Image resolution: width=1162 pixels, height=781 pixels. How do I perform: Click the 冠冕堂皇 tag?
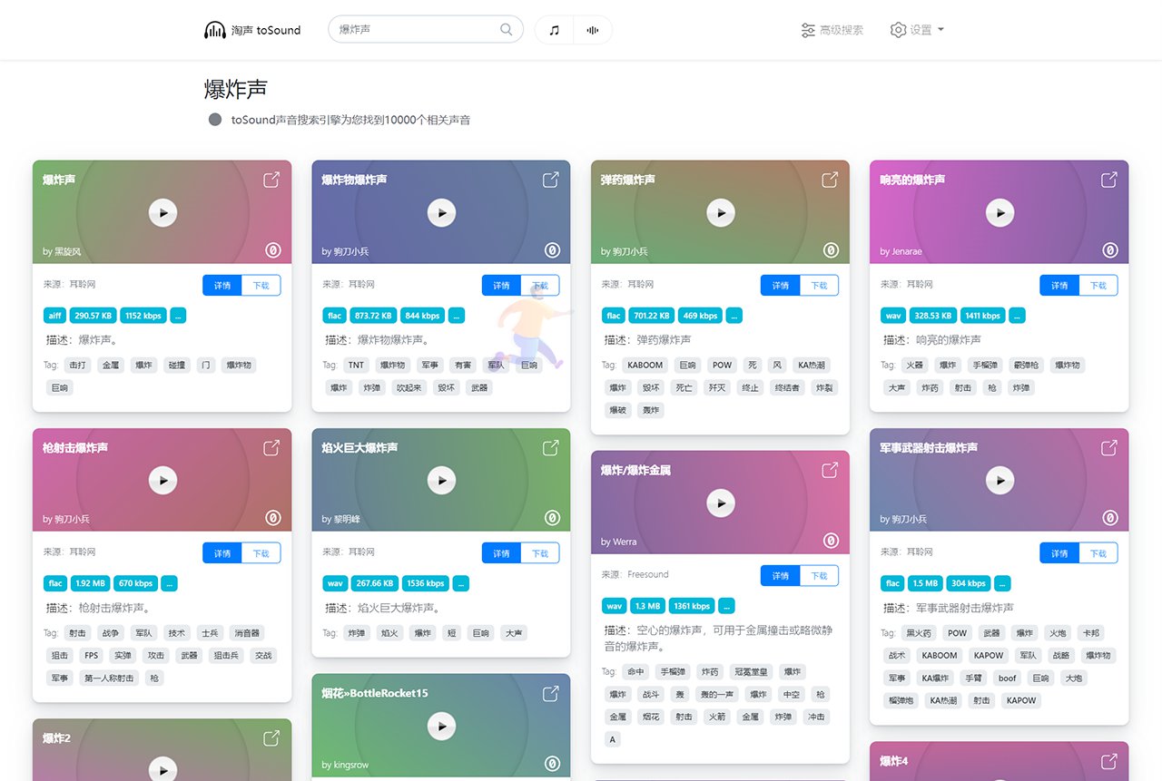[752, 672]
